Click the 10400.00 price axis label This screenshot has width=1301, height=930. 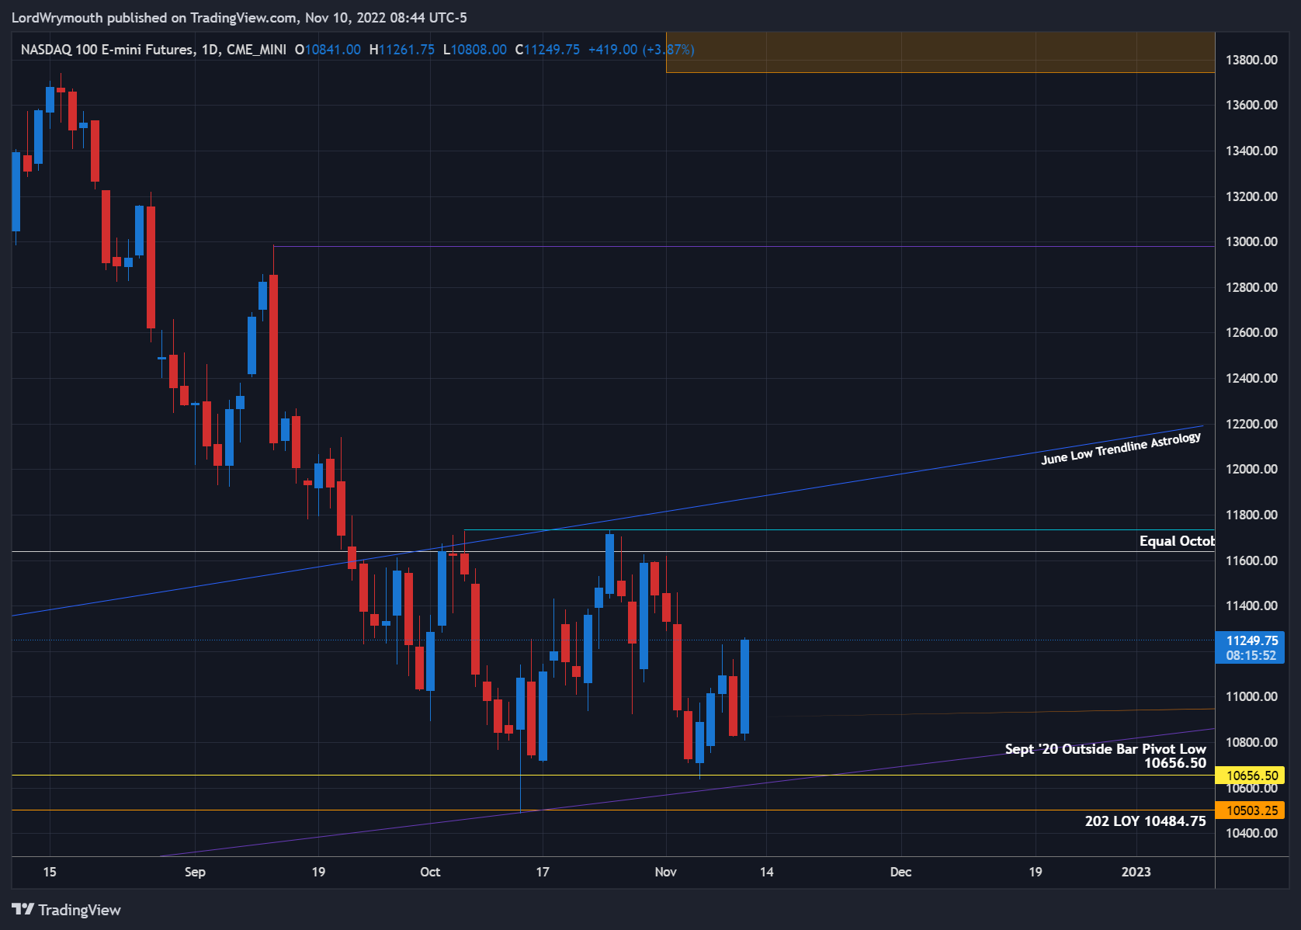pos(1251,833)
